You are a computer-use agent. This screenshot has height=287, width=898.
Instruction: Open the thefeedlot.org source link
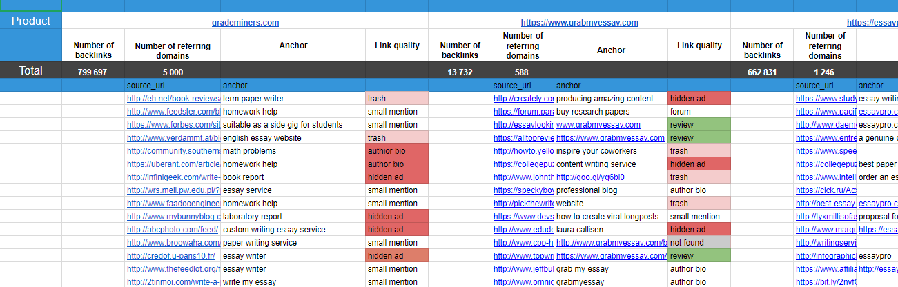173,269
